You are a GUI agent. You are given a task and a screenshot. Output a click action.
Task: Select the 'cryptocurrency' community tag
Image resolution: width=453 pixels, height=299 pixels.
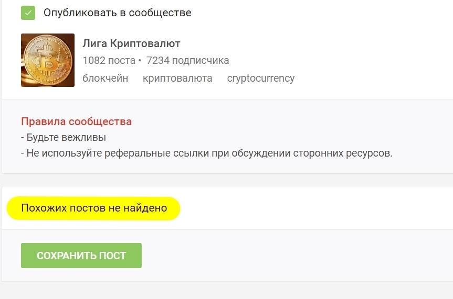(x=260, y=79)
